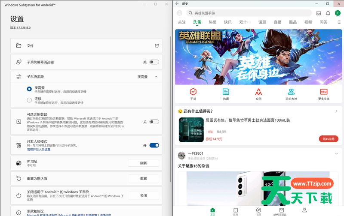Go to 首页 in 酷安 bottom navigation

click(212, 211)
